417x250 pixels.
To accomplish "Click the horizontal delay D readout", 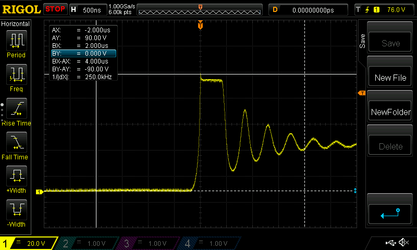I will [308, 10].
